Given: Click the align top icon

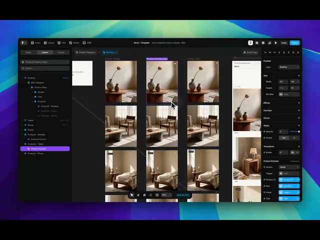Looking at the screenshot, I should [279, 52].
